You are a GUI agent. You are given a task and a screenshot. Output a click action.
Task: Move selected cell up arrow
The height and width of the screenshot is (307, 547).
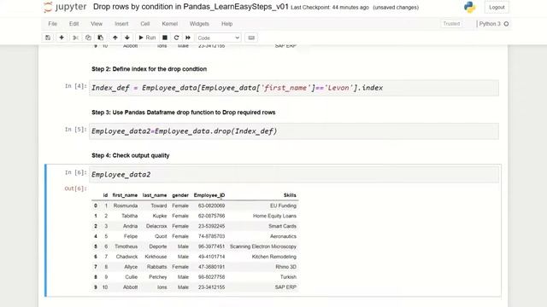[x=115, y=38]
